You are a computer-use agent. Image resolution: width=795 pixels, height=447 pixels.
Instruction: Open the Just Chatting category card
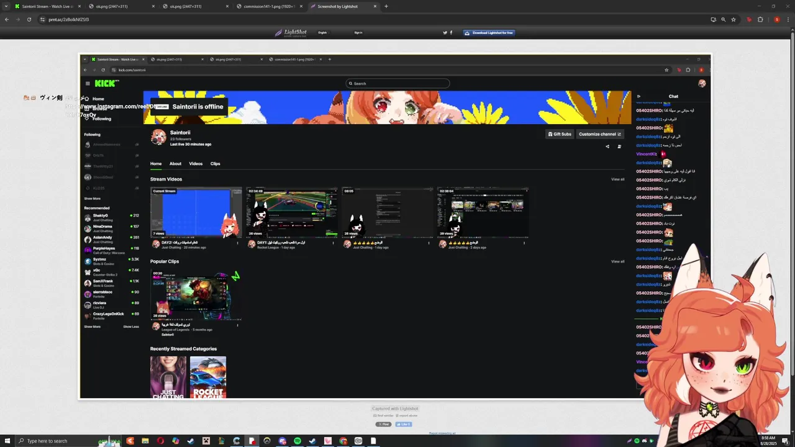(168, 377)
